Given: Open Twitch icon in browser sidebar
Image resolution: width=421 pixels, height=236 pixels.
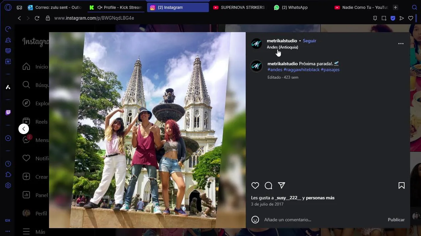Looking at the screenshot, I should (8, 112).
